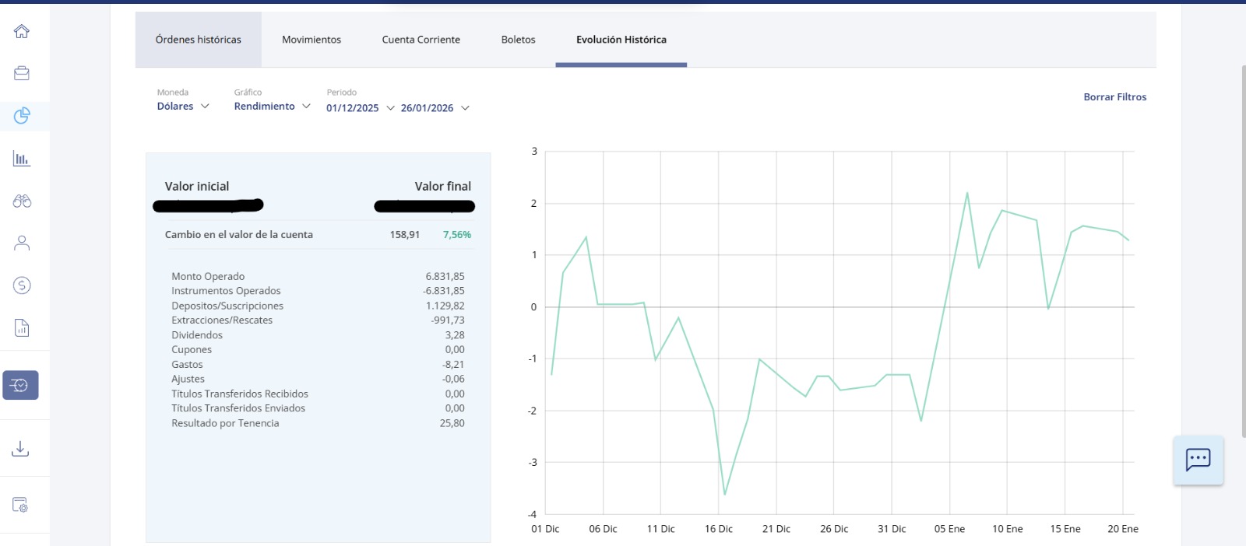Image resolution: width=1246 pixels, height=546 pixels.
Task: Open the start date 01/12/2025 picker
Action: [360, 108]
